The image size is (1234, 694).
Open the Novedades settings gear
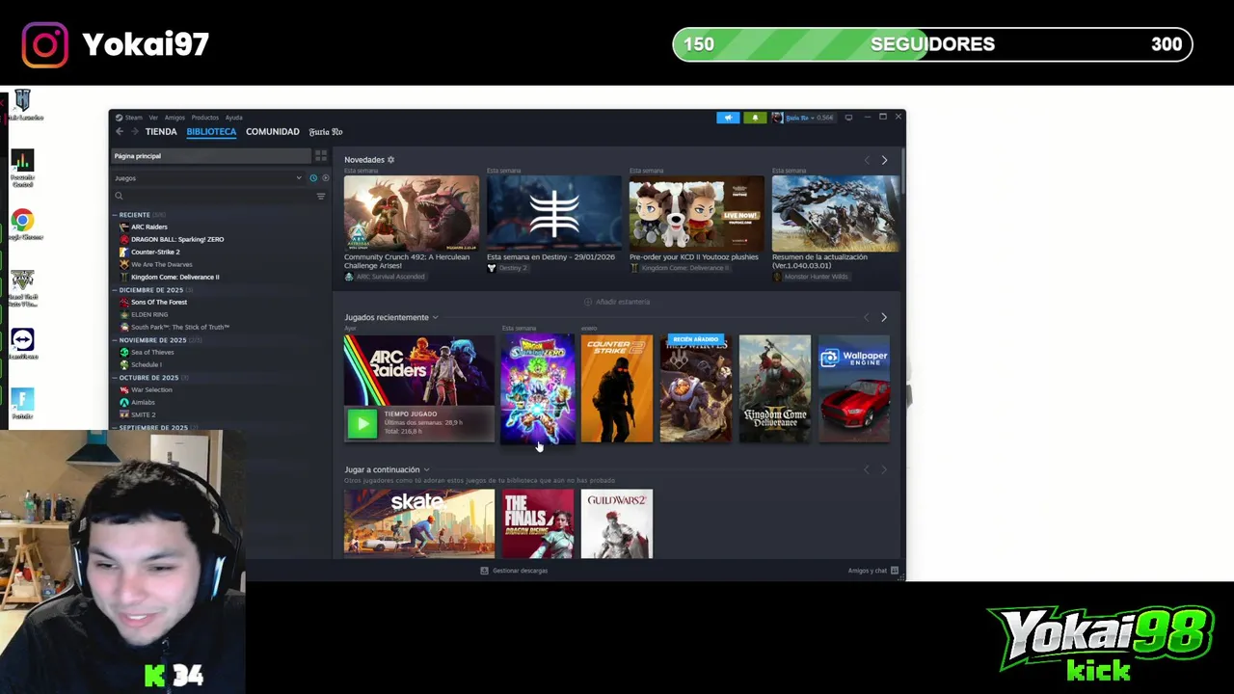pyautogui.click(x=390, y=160)
